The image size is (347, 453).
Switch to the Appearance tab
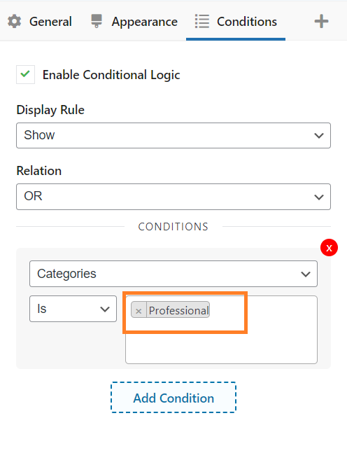pos(134,22)
